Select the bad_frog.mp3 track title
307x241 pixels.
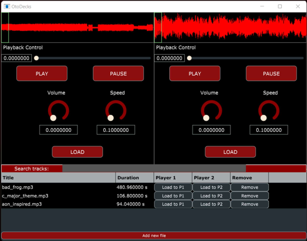point(17,187)
